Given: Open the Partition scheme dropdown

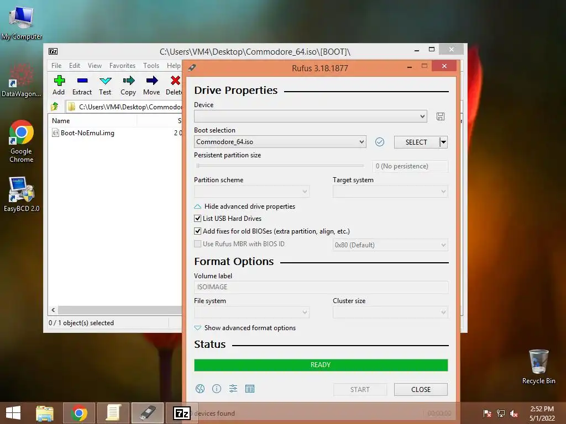Looking at the screenshot, I should point(251,192).
